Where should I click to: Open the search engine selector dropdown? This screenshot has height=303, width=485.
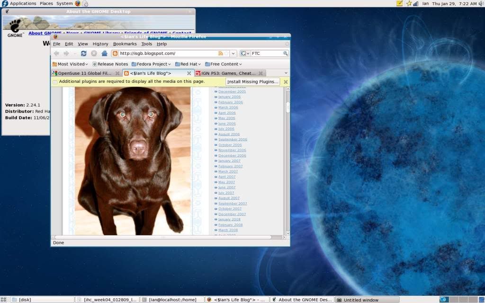(x=245, y=53)
